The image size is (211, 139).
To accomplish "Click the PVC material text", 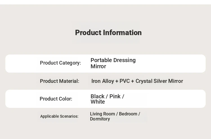I will [125, 81].
